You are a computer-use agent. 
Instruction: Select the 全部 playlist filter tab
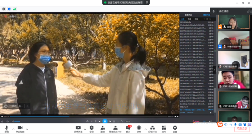[183, 19]
